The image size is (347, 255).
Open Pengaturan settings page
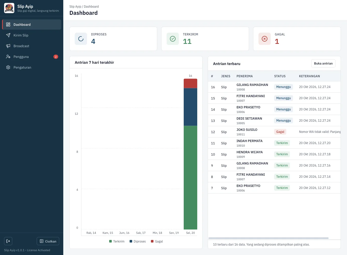click(x=32, y=67)
